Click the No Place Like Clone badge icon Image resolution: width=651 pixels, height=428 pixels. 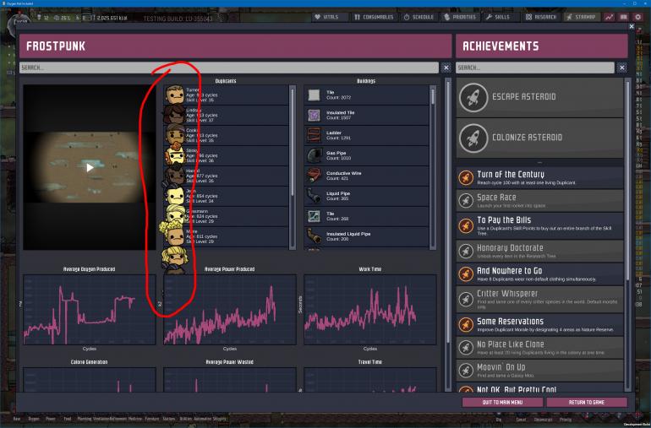466,348
